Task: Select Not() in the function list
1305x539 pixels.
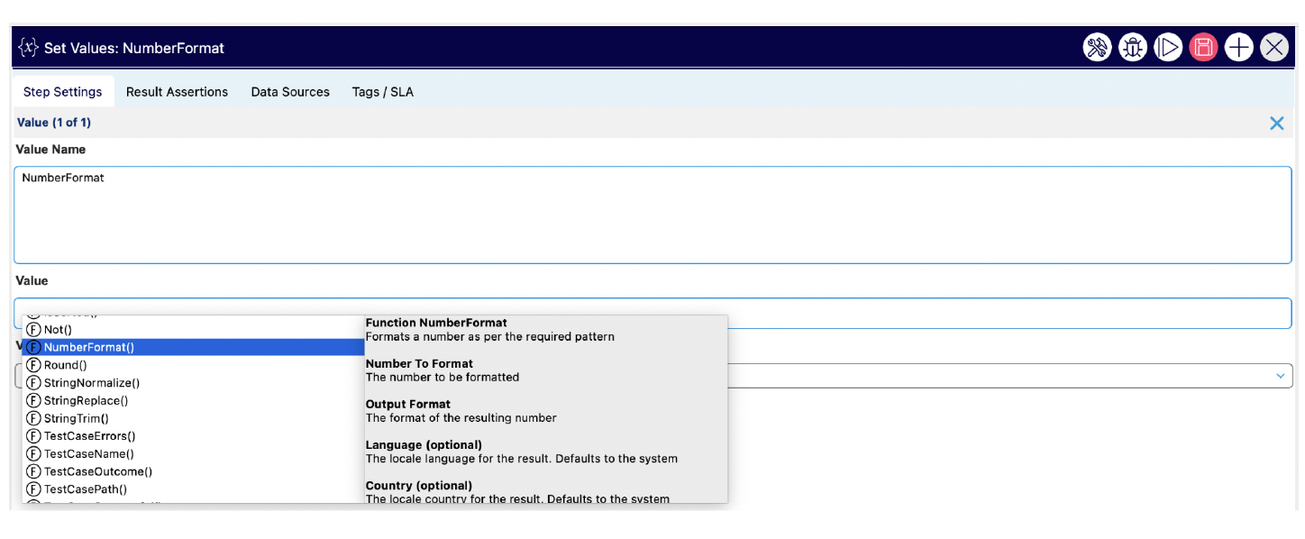Action: pos(194,330)
